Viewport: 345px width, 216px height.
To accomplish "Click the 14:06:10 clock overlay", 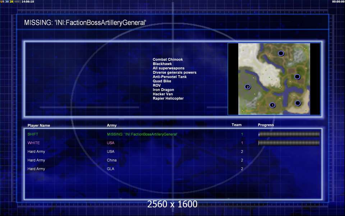I will click(28, 1).
